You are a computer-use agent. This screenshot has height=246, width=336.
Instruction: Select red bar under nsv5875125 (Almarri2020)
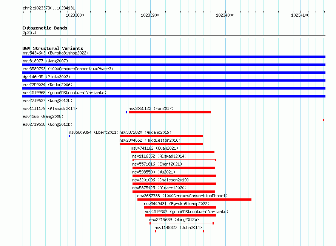pyautogui.click(x=174, y=192)
